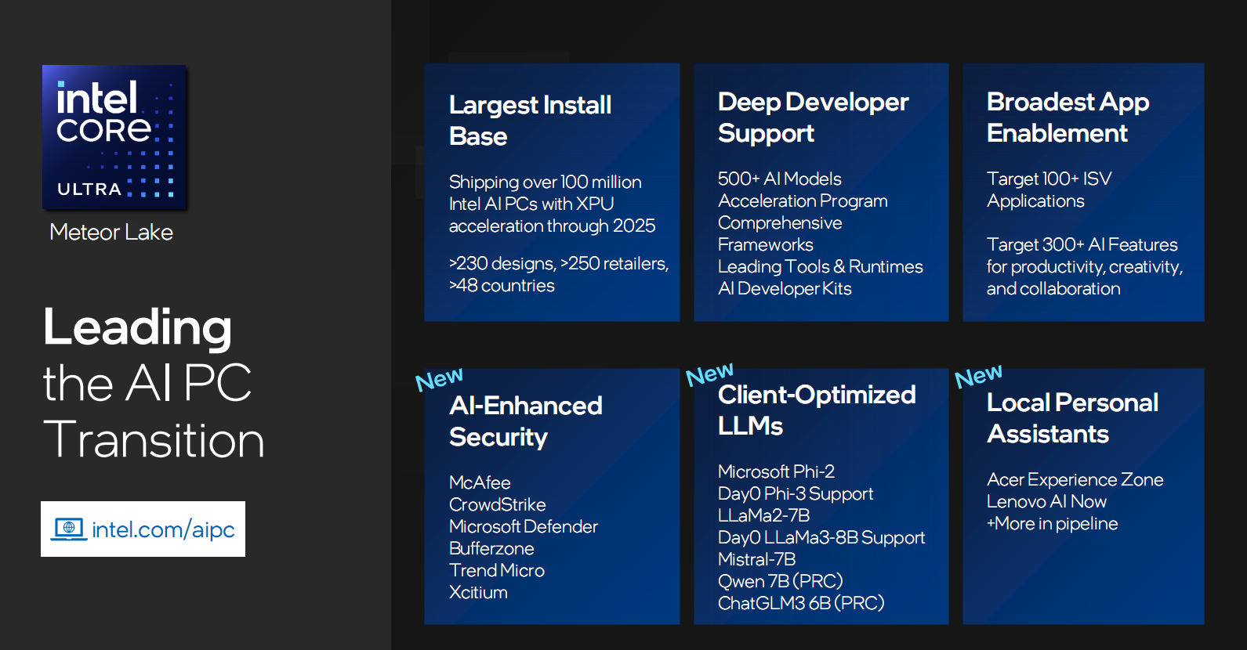Image resolution: width=1247 pixels, height=650 pixels.
Task: Click 'Applications' under Target 100+ ISV
Action: (1035, 200)
